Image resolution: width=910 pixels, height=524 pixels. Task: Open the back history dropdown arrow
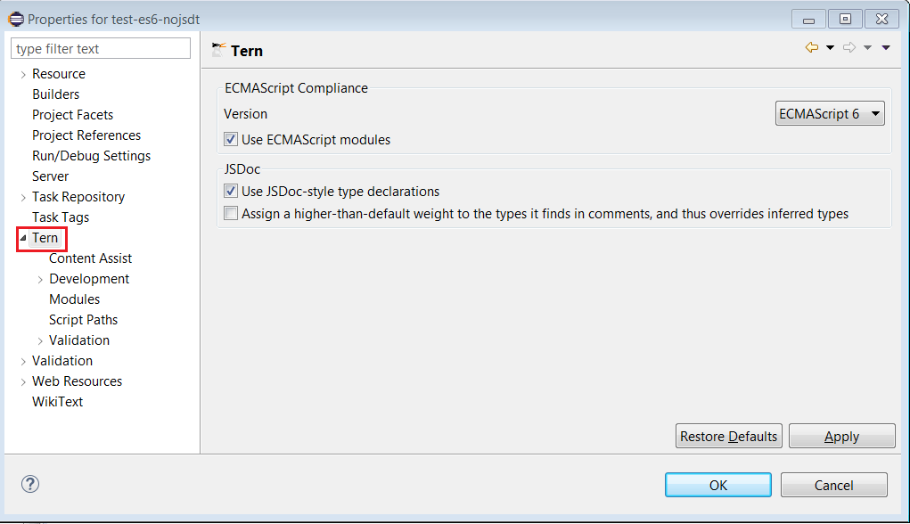click(x=830, y=48)
